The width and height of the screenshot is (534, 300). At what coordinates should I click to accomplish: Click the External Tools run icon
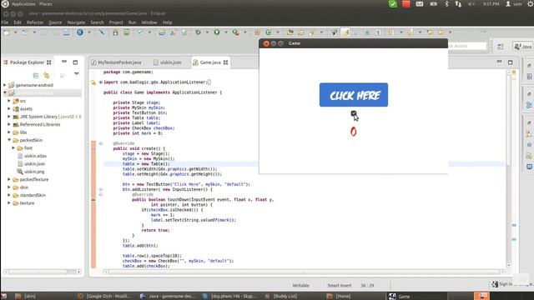point(235,32)
